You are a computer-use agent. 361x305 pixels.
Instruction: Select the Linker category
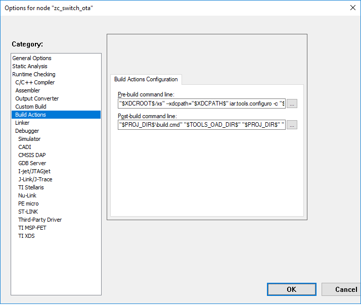pos(22,123)
